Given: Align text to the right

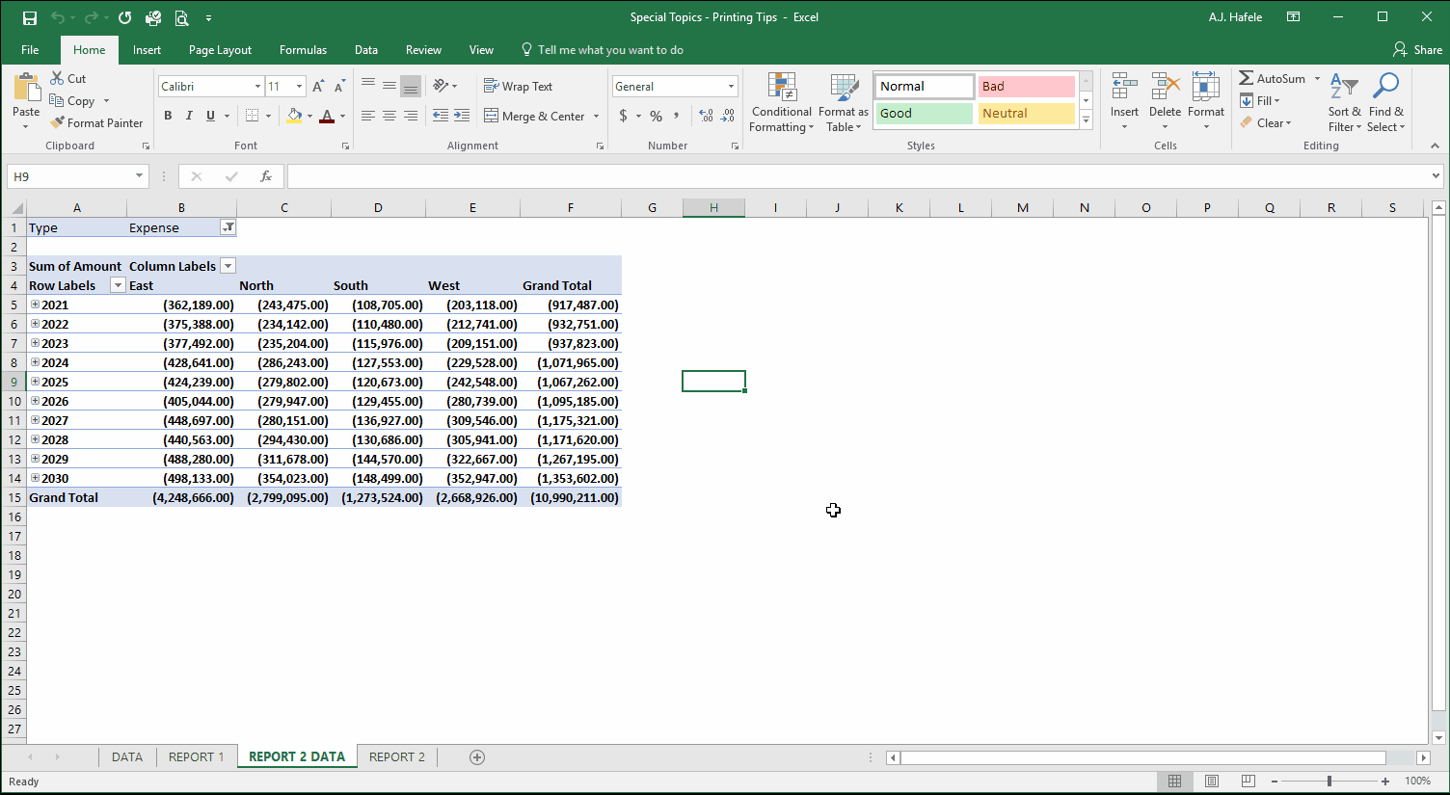Looking at the screenshot, I should coord(411,116).
